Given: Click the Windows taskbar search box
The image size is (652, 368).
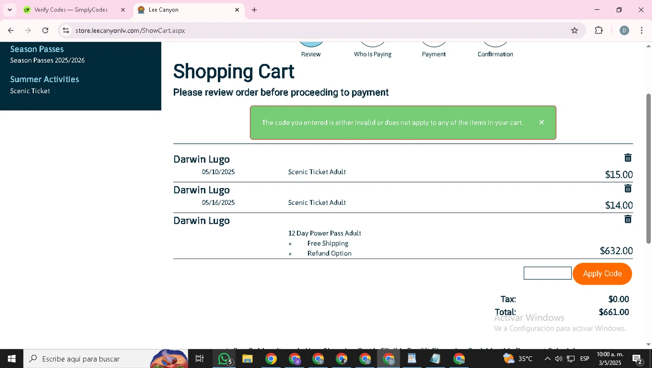Looking at the screenshot, I should tap(106, 359).
